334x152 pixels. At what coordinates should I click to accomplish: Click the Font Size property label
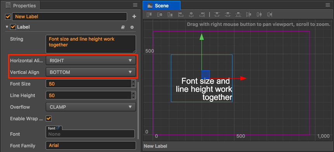pyautogui.click(x=20, y=84)
